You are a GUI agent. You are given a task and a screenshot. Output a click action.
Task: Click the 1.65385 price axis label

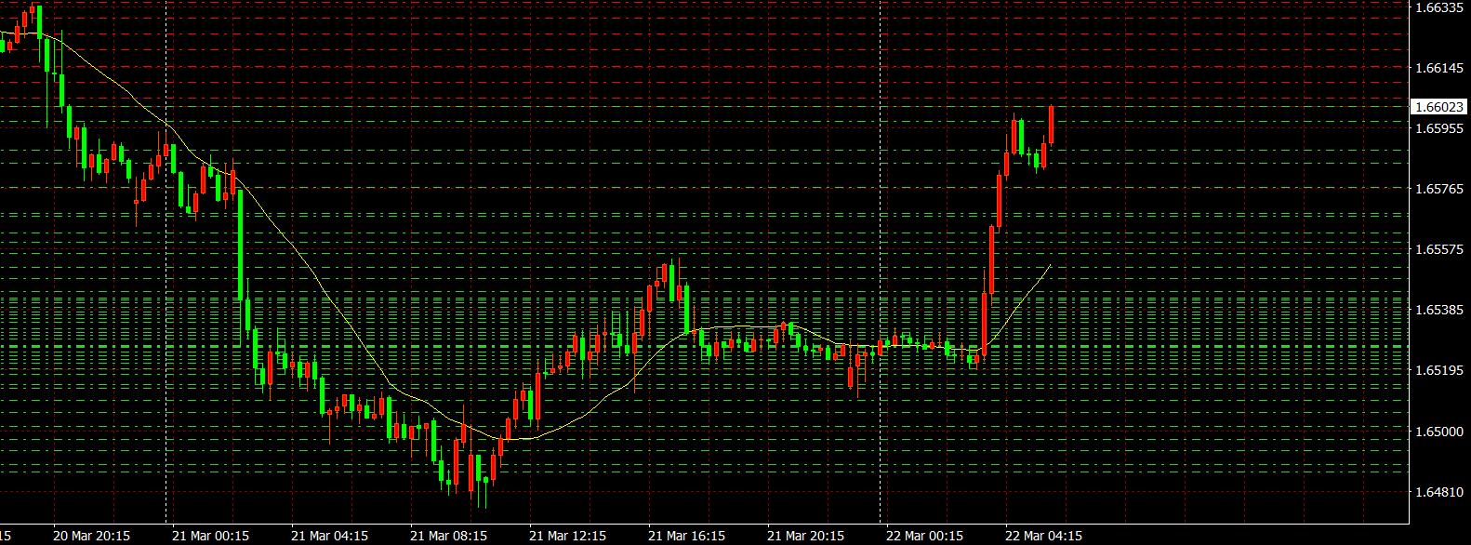[x=1438, y=310]
